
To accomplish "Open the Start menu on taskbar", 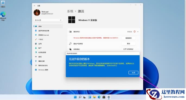I will pos(75,97).
